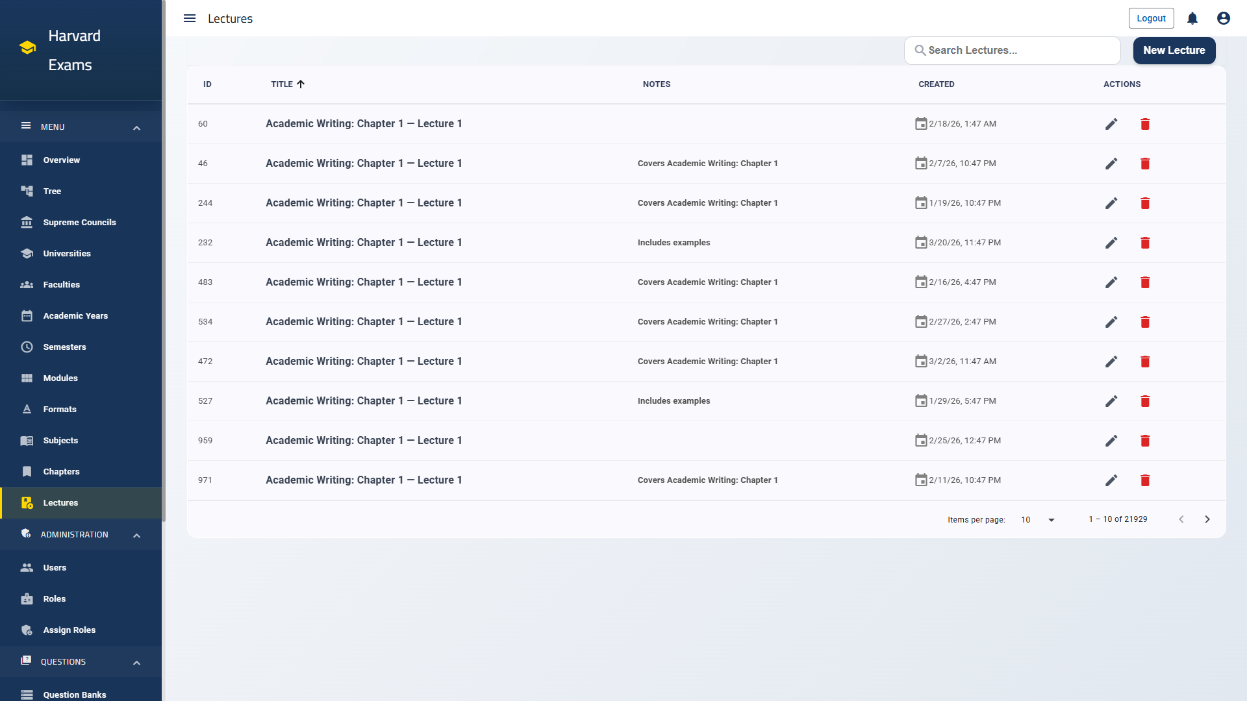This screenshot has height=701, width=1247.
Task: Collapse the MENU section in the sidebar
Action: [x=136, y=127]
